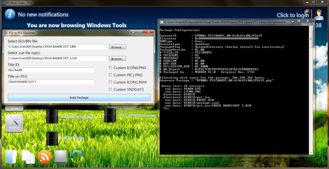Browse for the ISO/BIN file
The width and height of the screenshot is (329, 169).
117,47
